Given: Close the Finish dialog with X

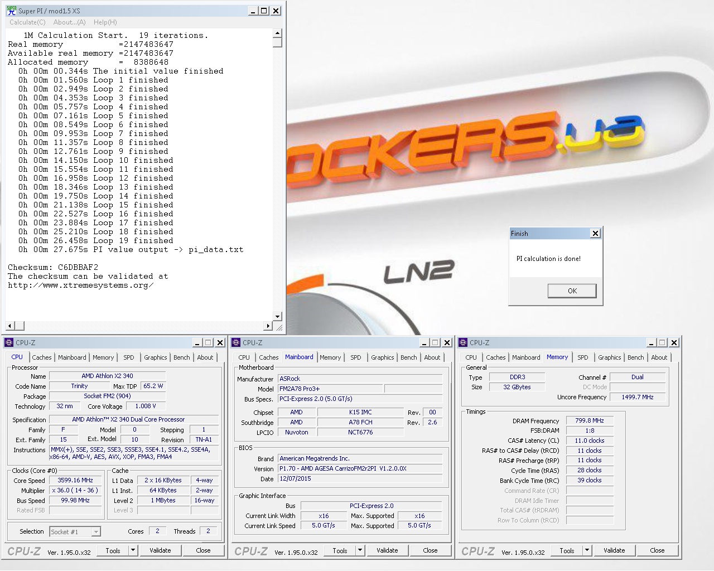Looking at the screenshot, I should click(595, 233).
